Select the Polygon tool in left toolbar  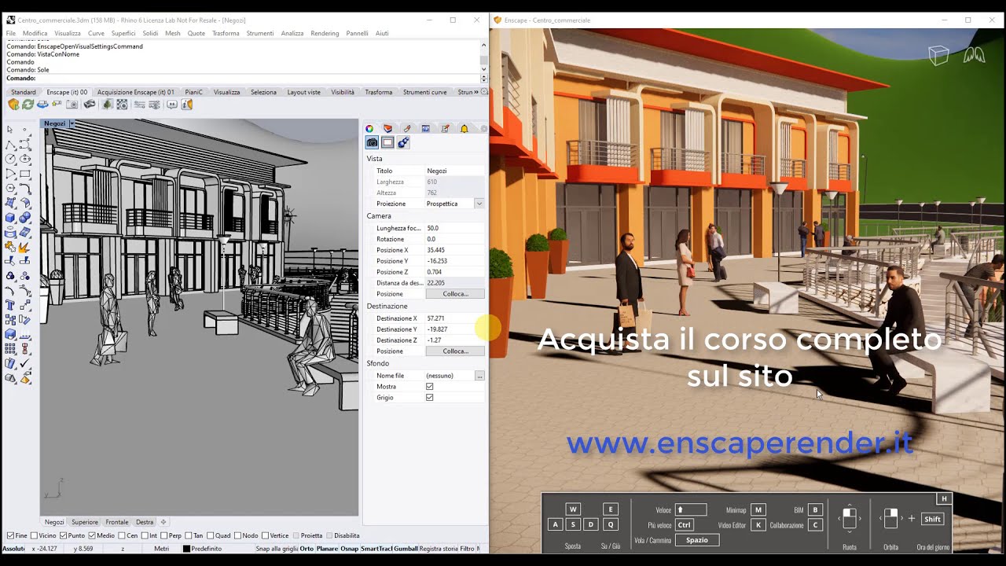tap(10, 189)
